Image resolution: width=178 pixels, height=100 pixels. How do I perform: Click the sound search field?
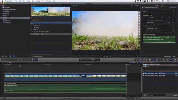point(158,95)
